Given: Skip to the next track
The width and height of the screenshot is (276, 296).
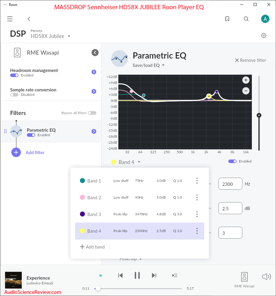Looking at the screenshot, I should [x=154, y=275].
